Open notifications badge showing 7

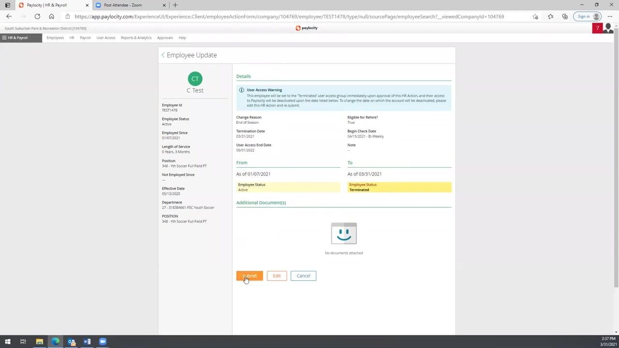point(597,28)
